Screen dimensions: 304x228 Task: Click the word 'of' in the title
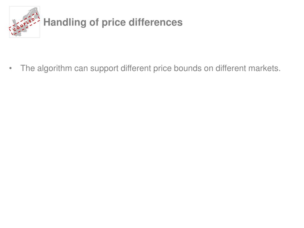pyautogui.click(x=94, y=22)
